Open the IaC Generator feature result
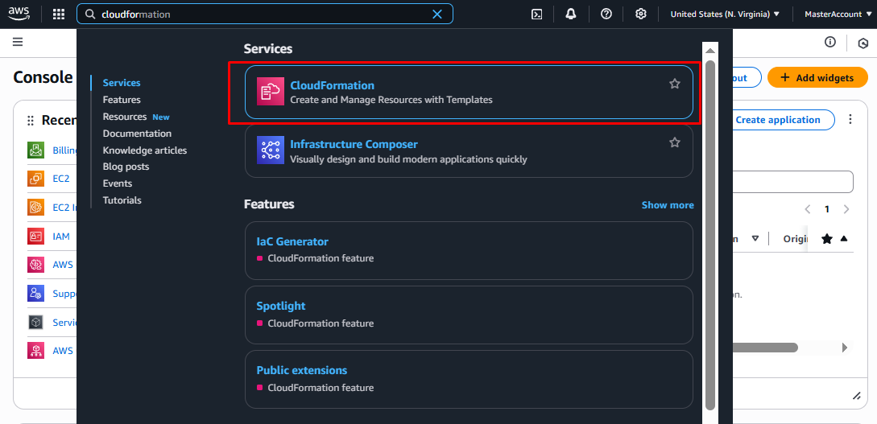This screenshot has height=424, width=877. tap(292, 241)
